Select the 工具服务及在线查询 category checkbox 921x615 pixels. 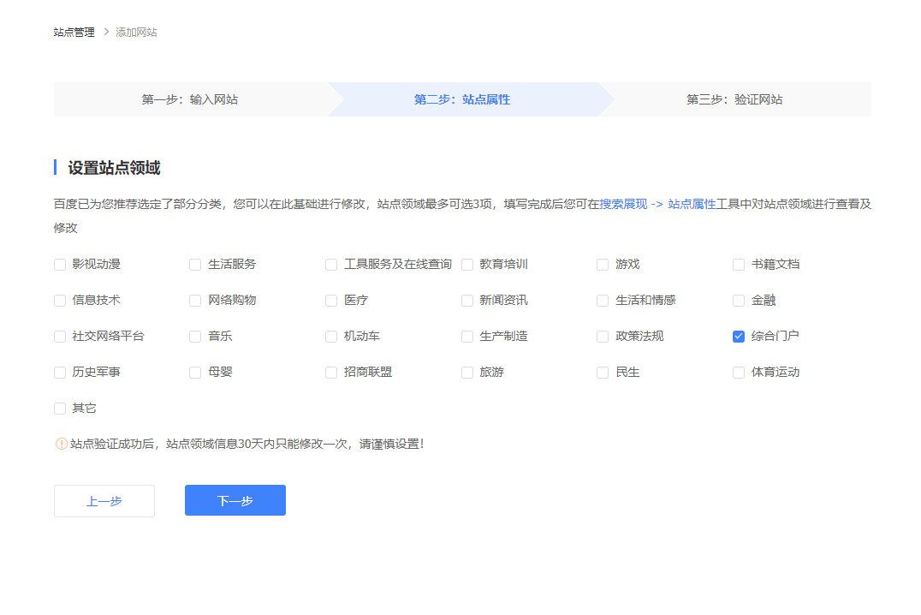point(331,265)
